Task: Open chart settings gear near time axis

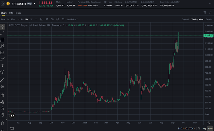Action: point(209,123)
